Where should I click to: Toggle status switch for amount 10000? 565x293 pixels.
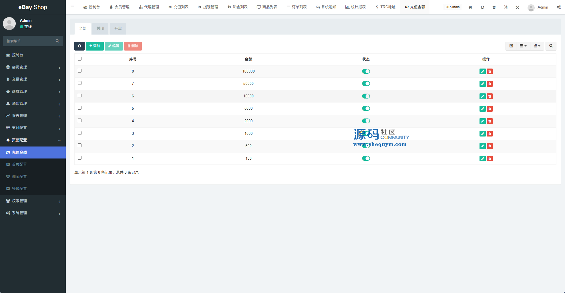(366, 96)
